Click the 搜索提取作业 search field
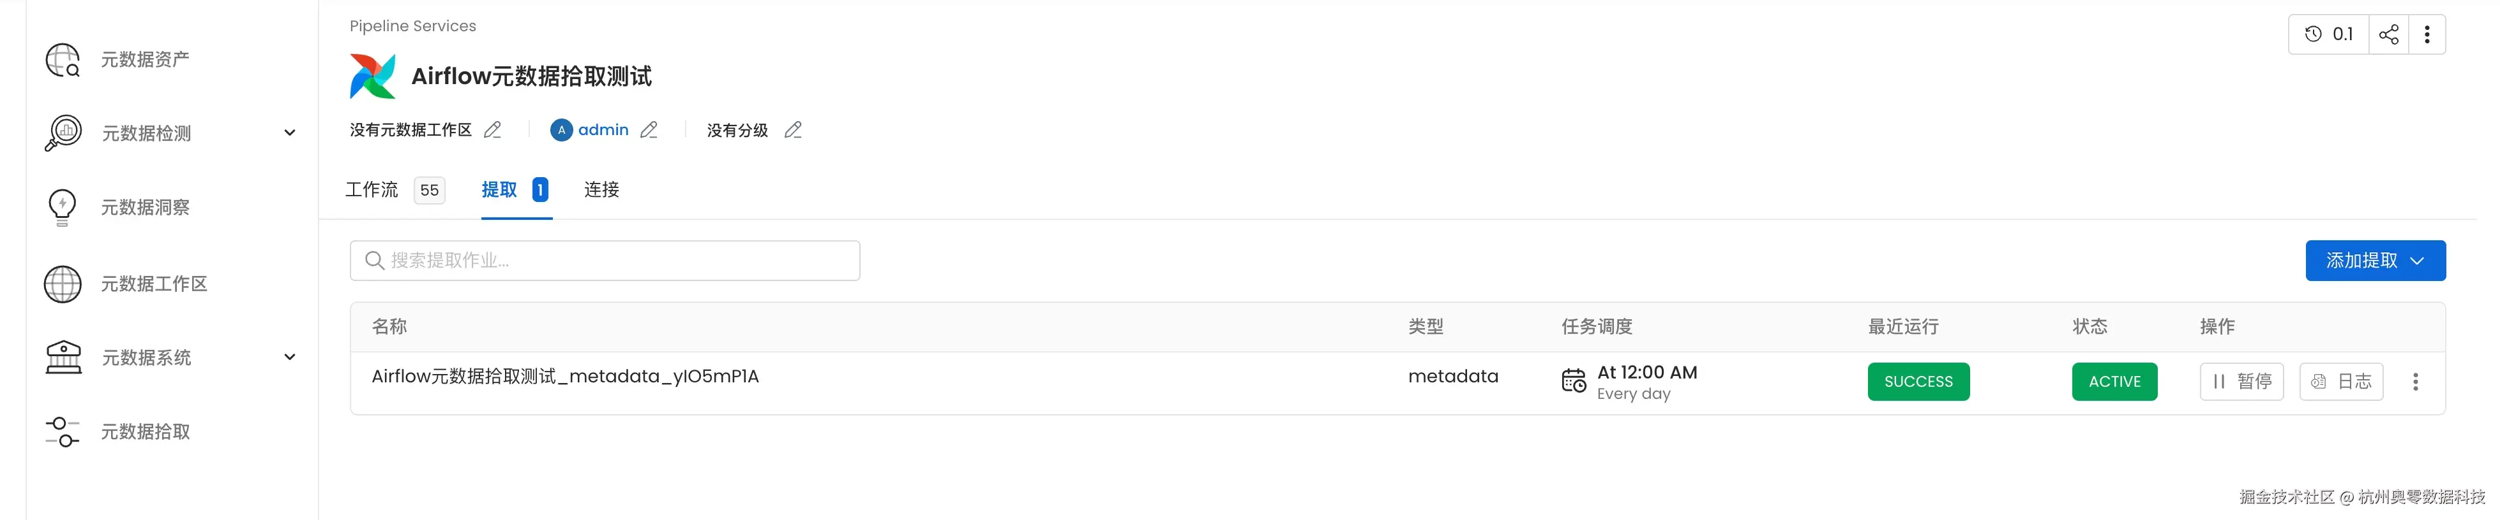This screenshot has width=2500, height=520. (x=605, y=259)
